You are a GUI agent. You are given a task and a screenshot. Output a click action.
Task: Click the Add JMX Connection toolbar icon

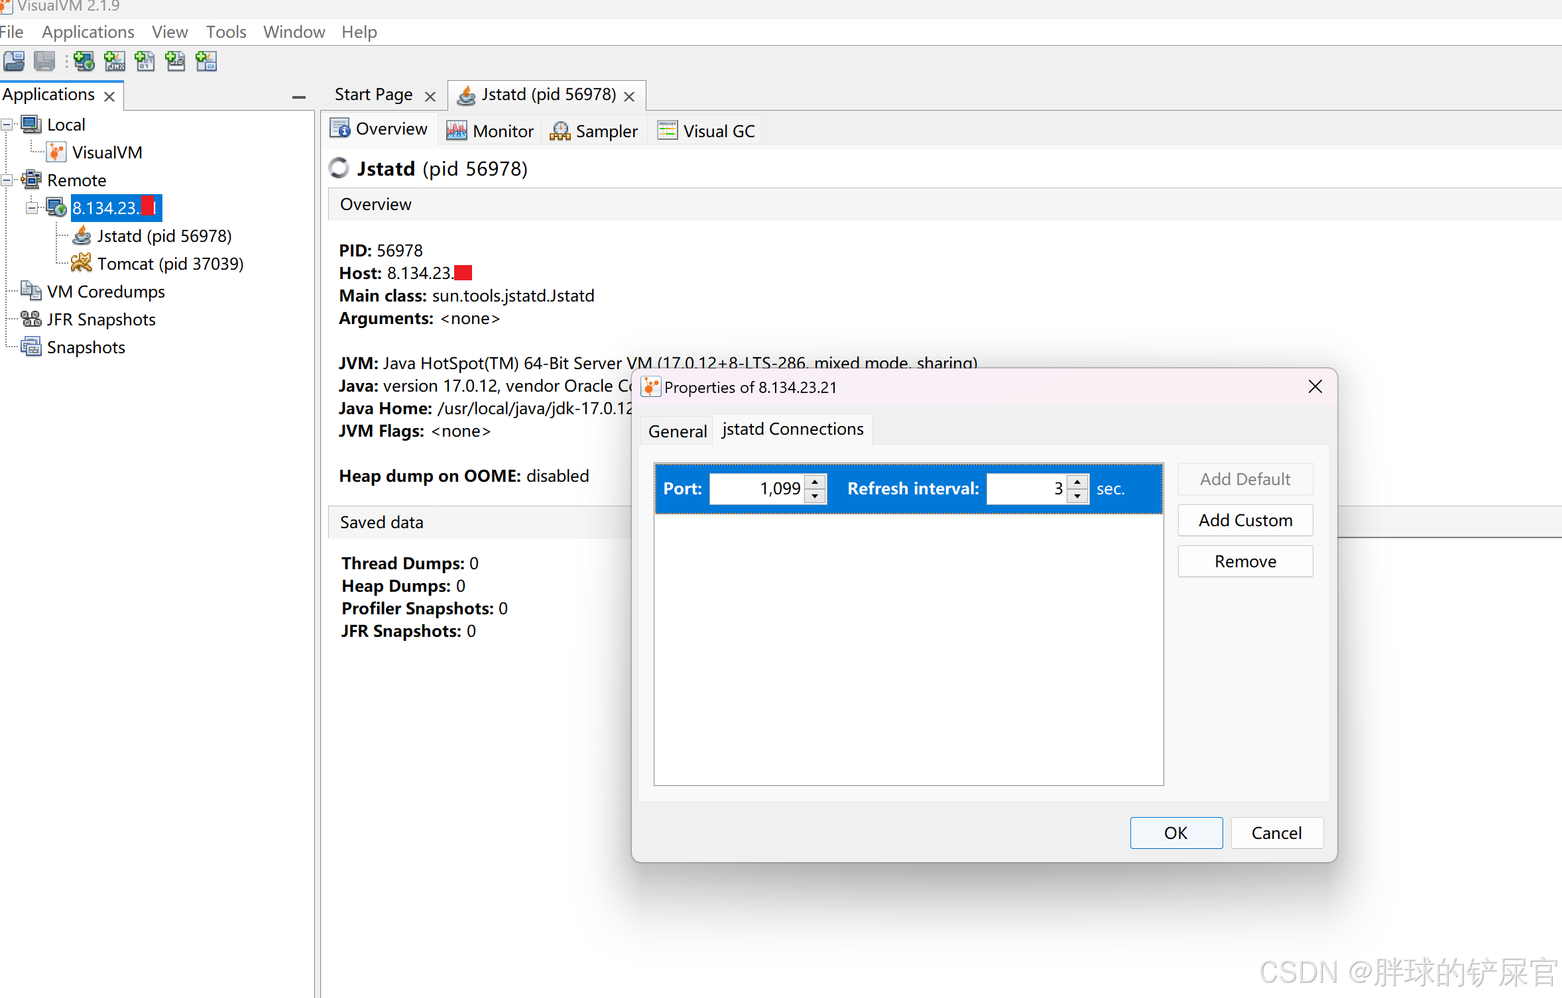pos(114,62)
